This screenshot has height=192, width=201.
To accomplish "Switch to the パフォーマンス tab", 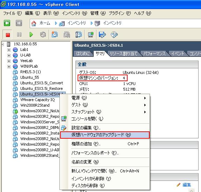I will [155, 54].
